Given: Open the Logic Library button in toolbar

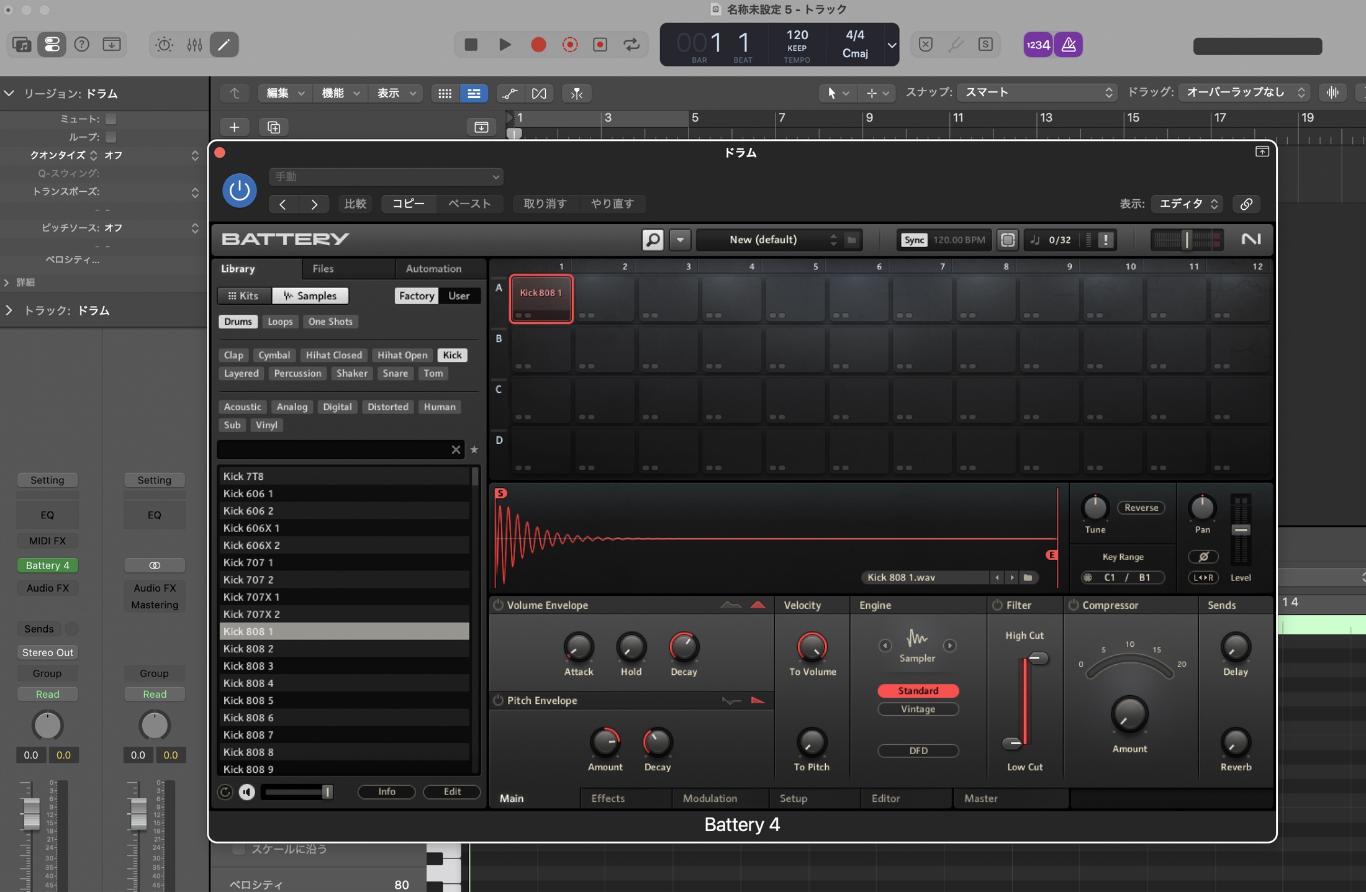Looking at the screenshot, I should click(22, 45).
